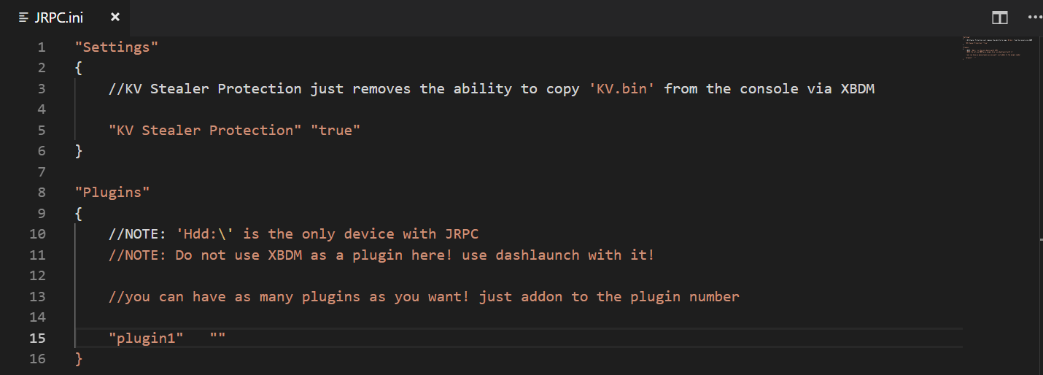Click the closing brace on line 16
This screenshot has width=1043, height=375.
(79, 359)
